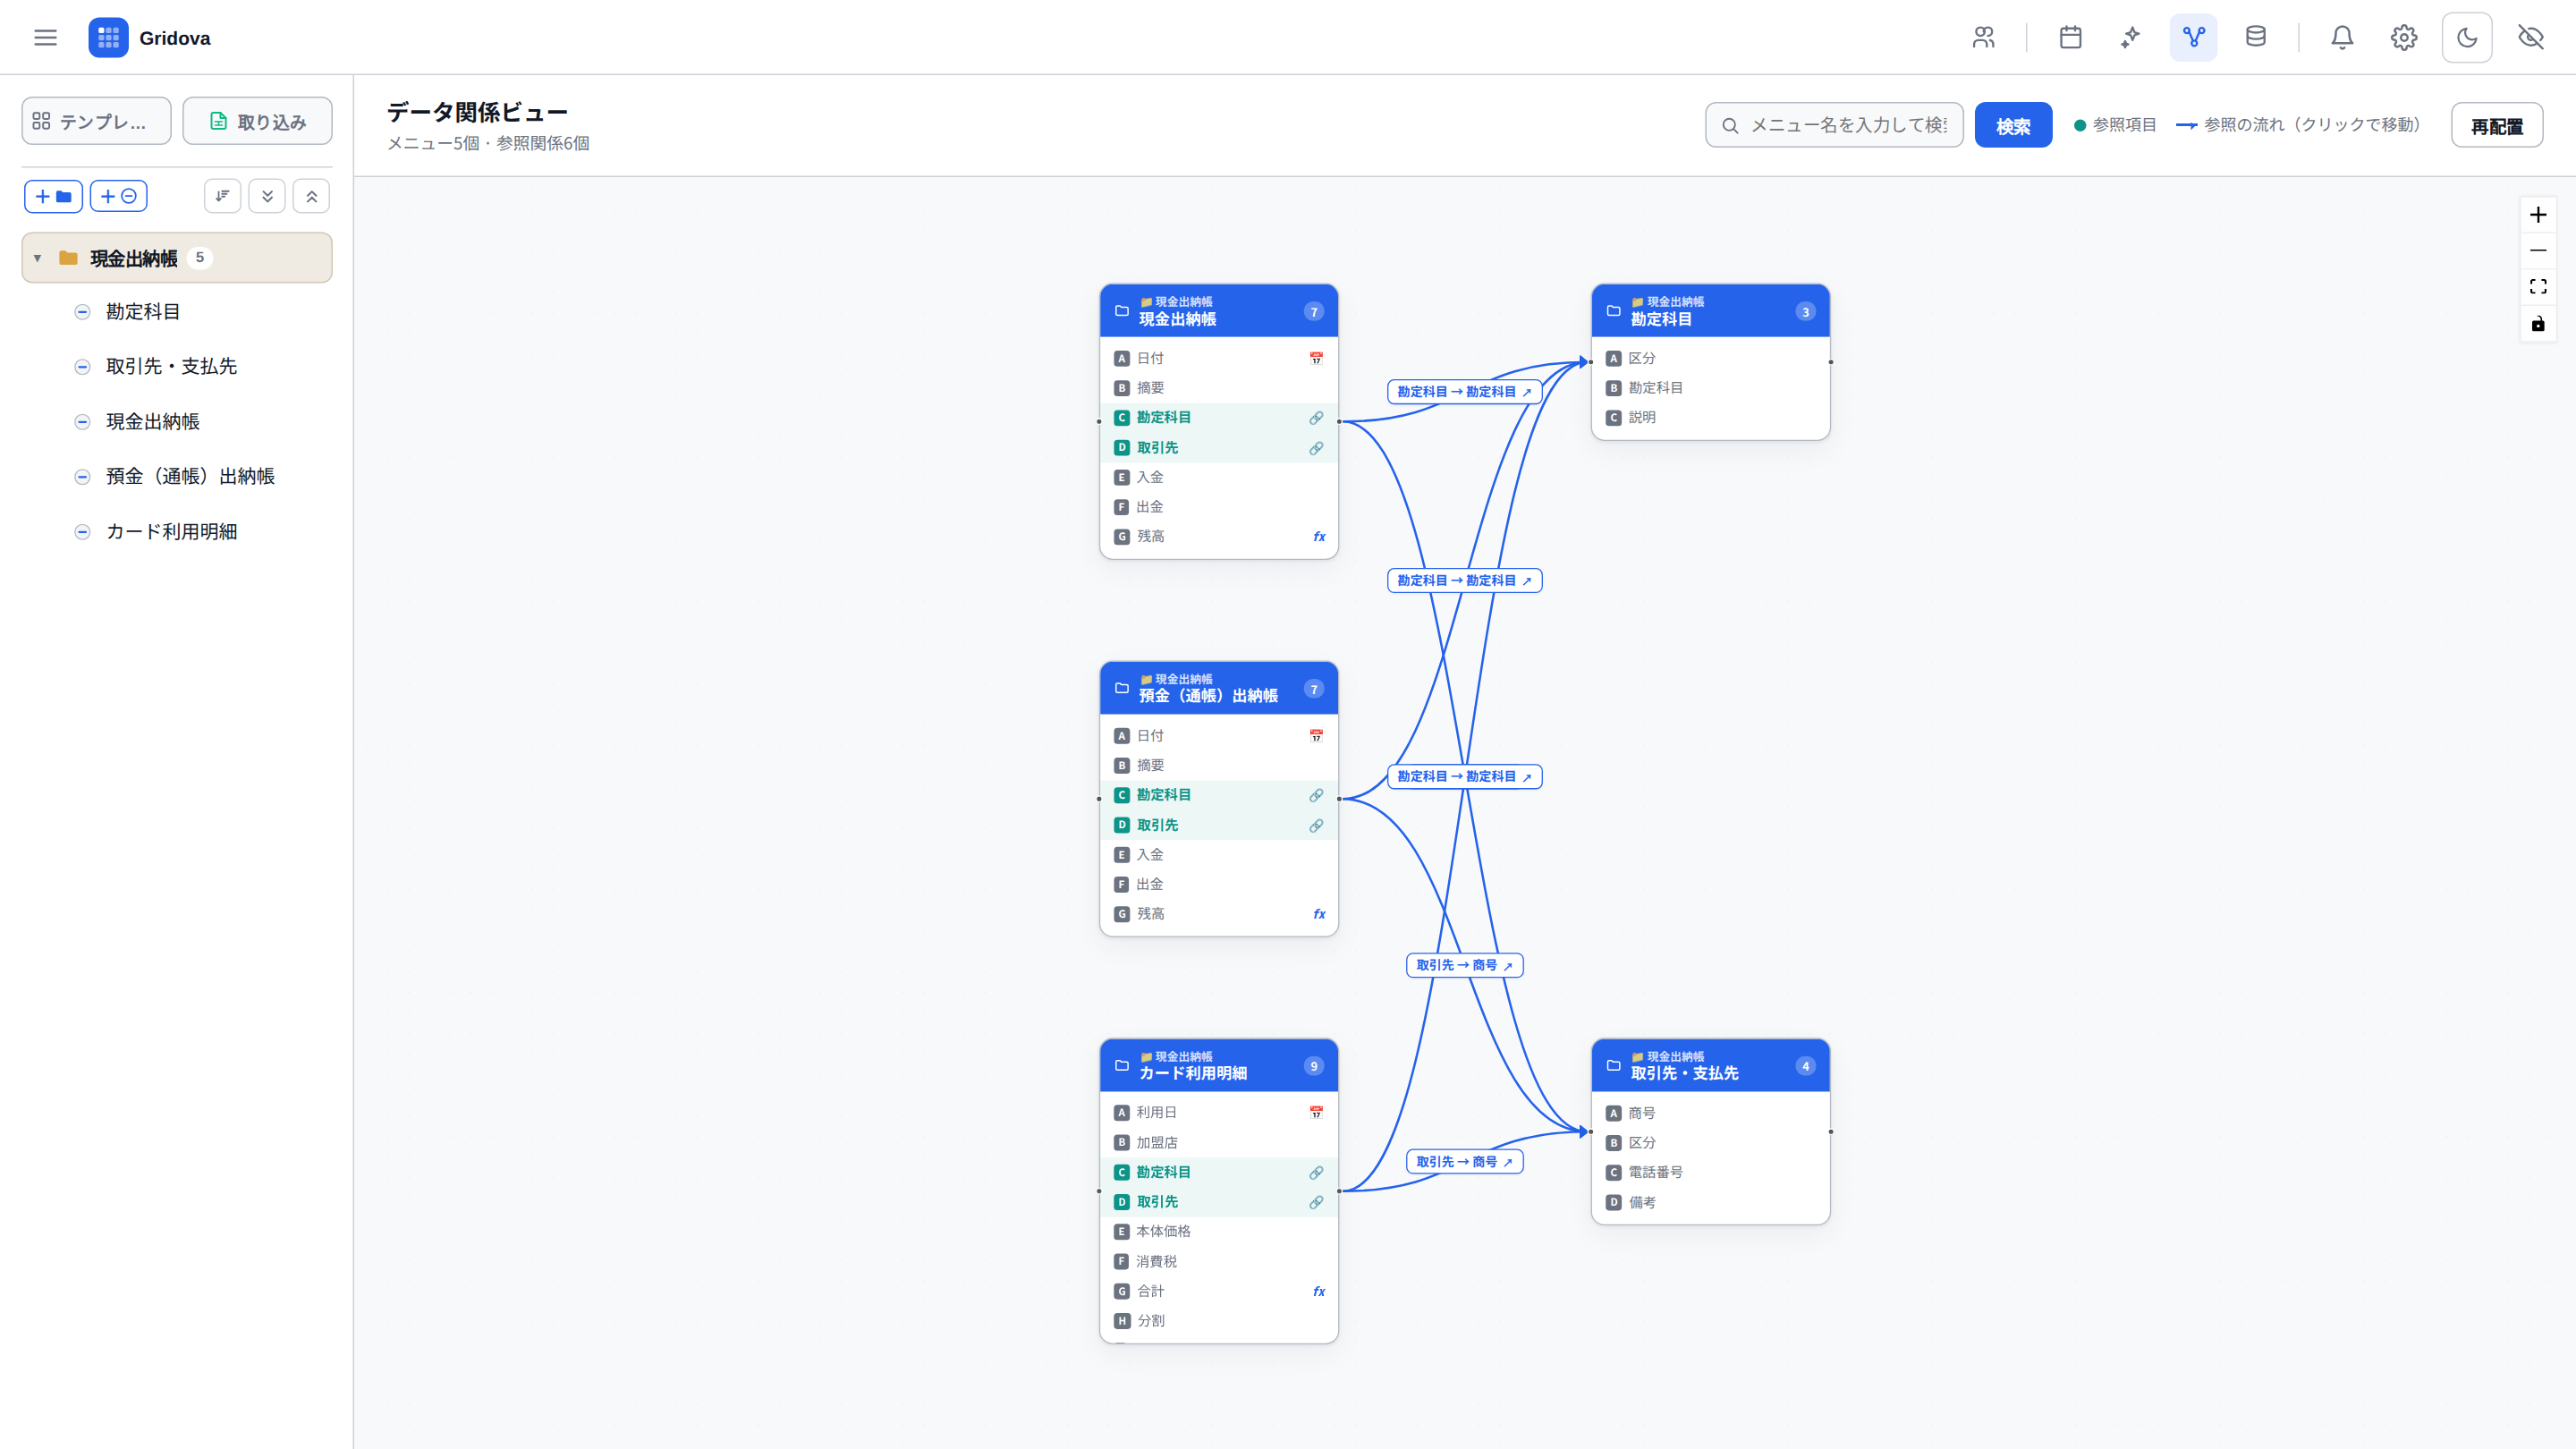Viewport: 2576px width, 1449px height.
Task: Click the AI sparkle icon
Action: click(2131, 37)
